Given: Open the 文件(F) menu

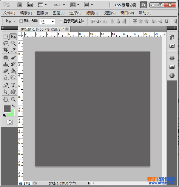Looking at the screenshot, I should tap(9, 13).
